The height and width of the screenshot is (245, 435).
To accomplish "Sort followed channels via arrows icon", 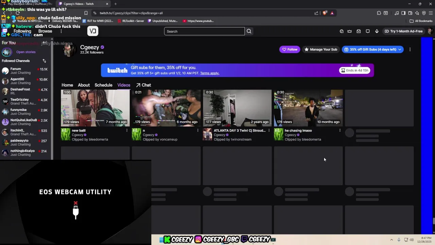I will pyautogui.click(x=44, y=61).
